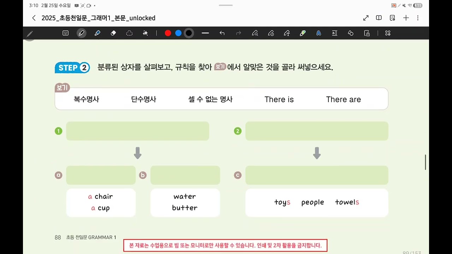Switch to keyboard text input mode

[x=65, y=33]
